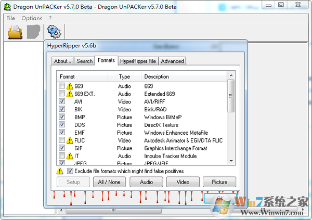This screenshot has width=312, height=220.
Task: Select the Formats tab
Action: pyautogui.click(x=106, y=60)
